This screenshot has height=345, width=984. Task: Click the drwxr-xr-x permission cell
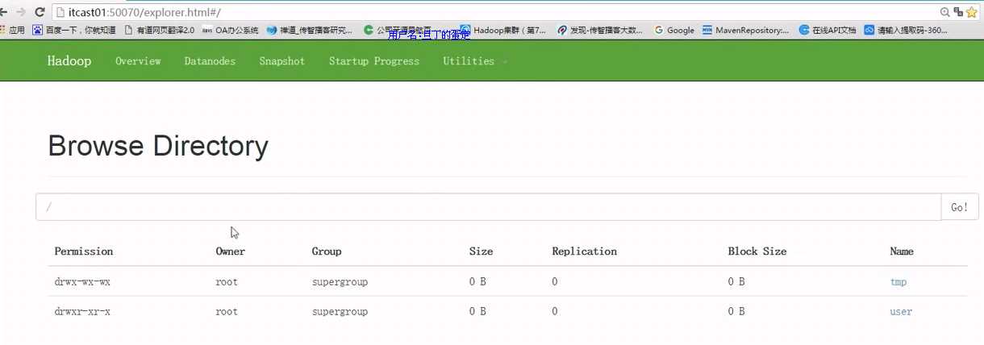82,311
